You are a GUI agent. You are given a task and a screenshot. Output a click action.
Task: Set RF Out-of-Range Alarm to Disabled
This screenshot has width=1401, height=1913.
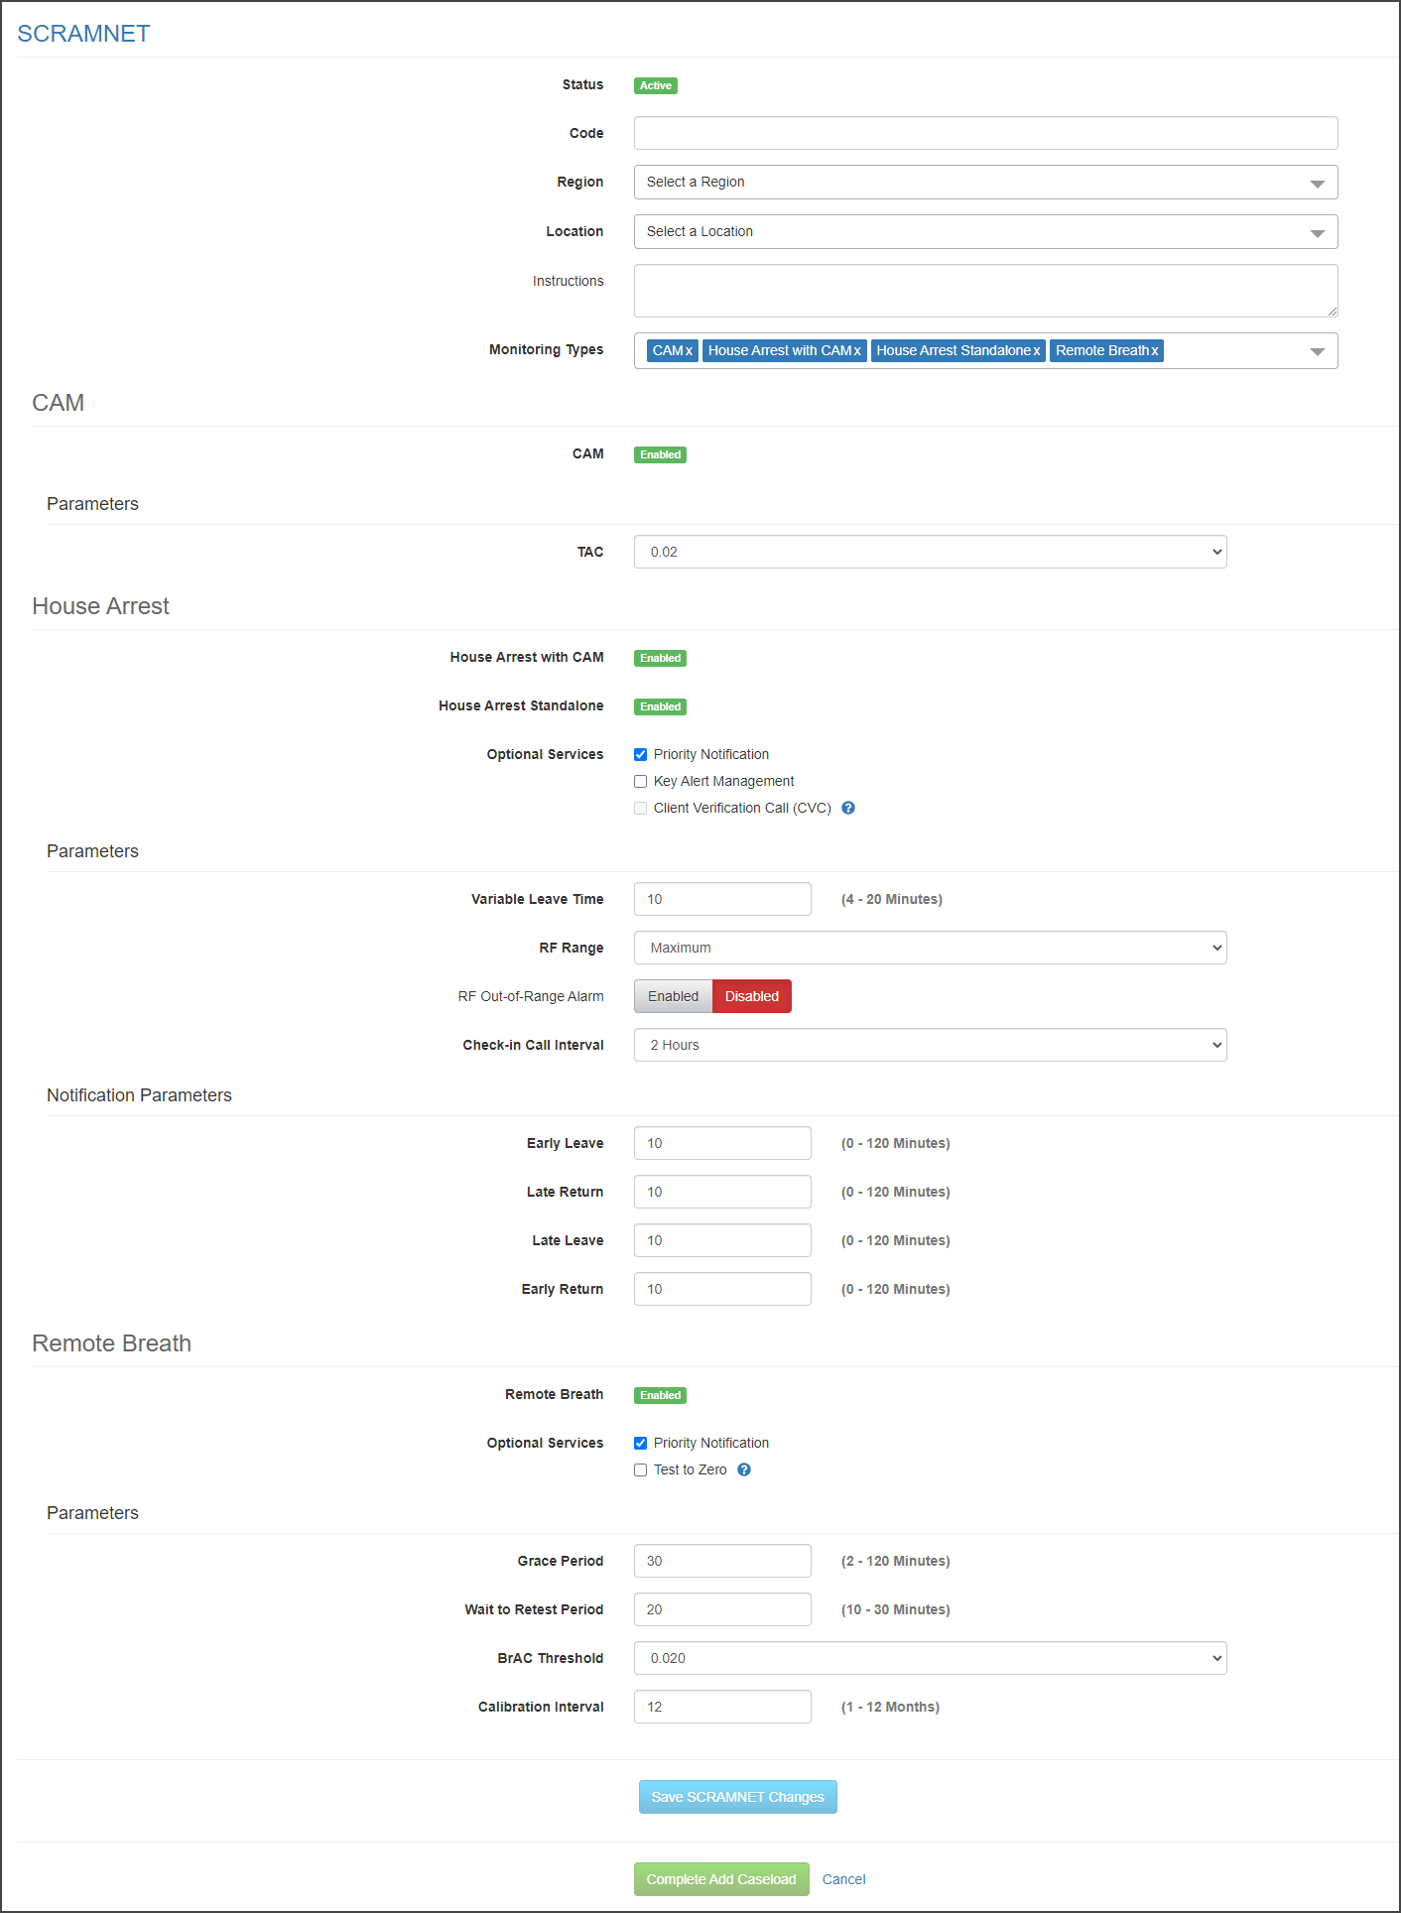click(751, 996)
